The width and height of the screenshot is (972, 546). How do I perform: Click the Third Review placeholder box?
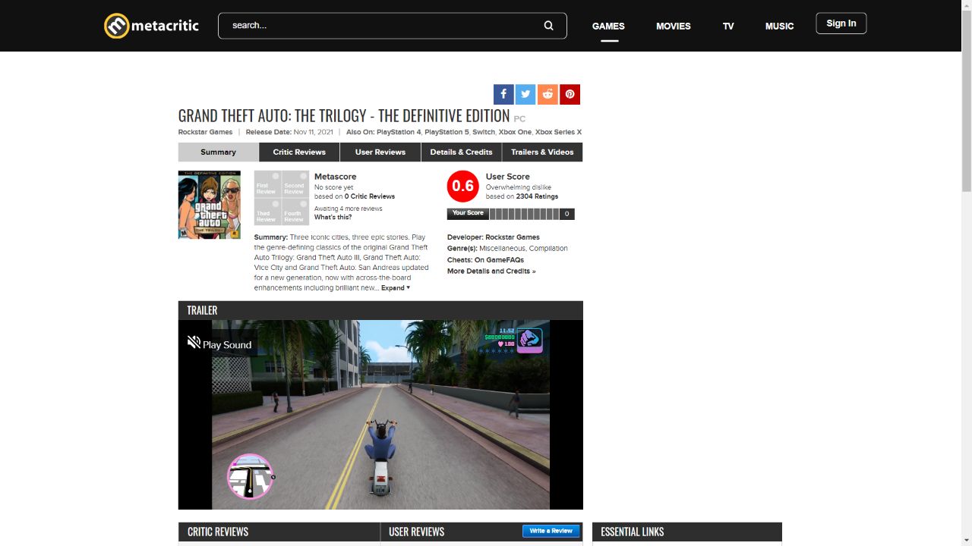pyautogui.click(x=267, y=212)
